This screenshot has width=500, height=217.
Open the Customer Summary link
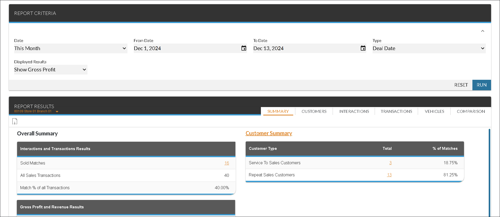[269, 133]
